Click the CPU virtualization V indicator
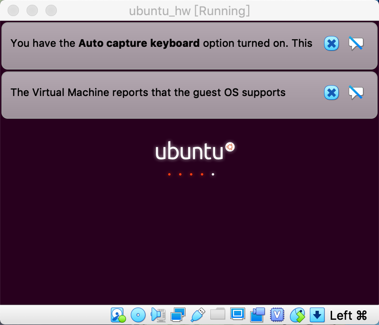This screenshot has width=379, height=325. tap(277, 315)
